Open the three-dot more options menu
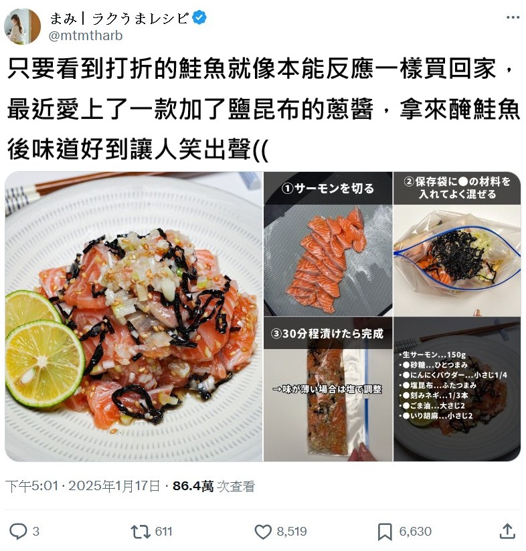 (x=513, y=17)
